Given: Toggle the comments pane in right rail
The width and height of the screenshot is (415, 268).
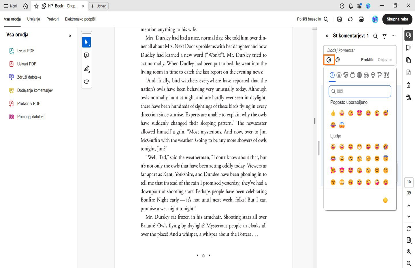Looking at the screenshot, I should [409, 35].
